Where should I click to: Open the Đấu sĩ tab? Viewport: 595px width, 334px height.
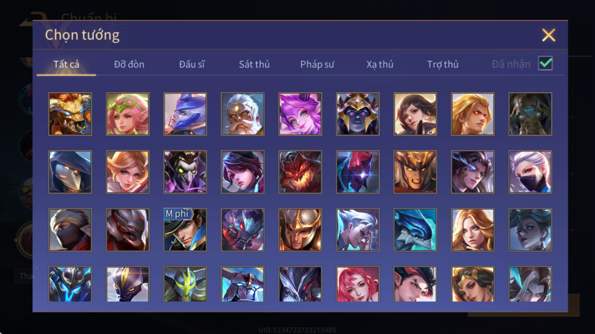192,64
